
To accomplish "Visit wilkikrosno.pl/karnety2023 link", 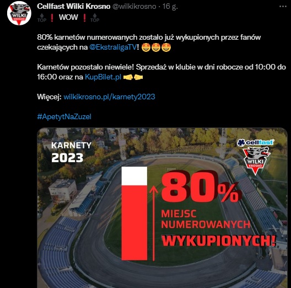I will coord(109,97).
